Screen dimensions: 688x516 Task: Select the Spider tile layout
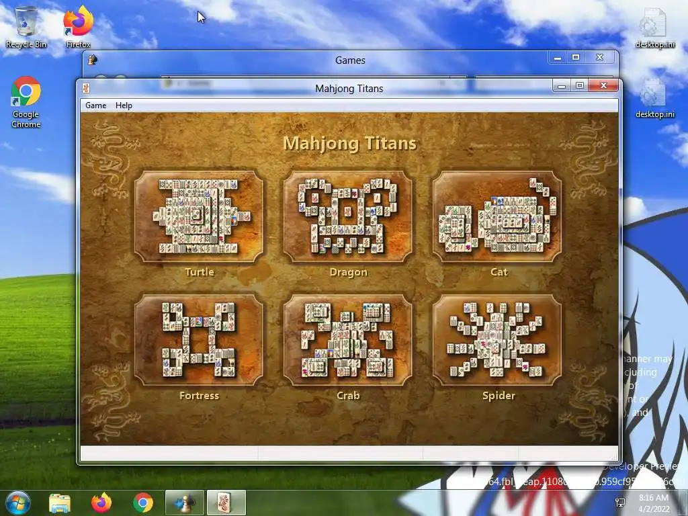tap(497, 339)
